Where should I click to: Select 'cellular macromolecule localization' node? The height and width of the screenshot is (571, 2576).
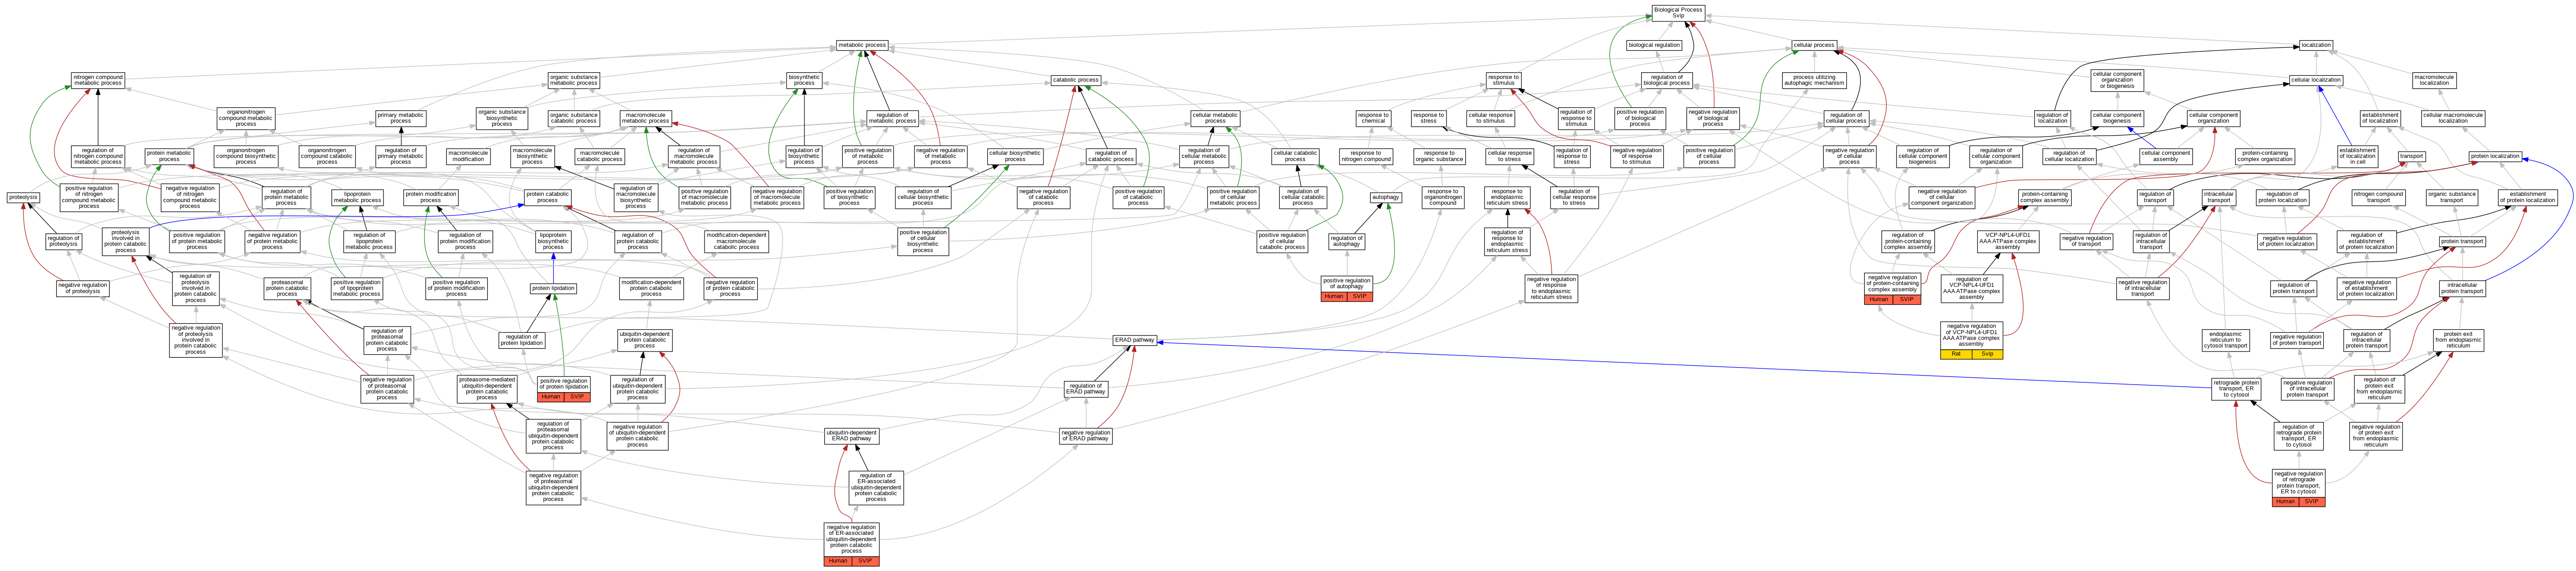tap(2453, 118)
